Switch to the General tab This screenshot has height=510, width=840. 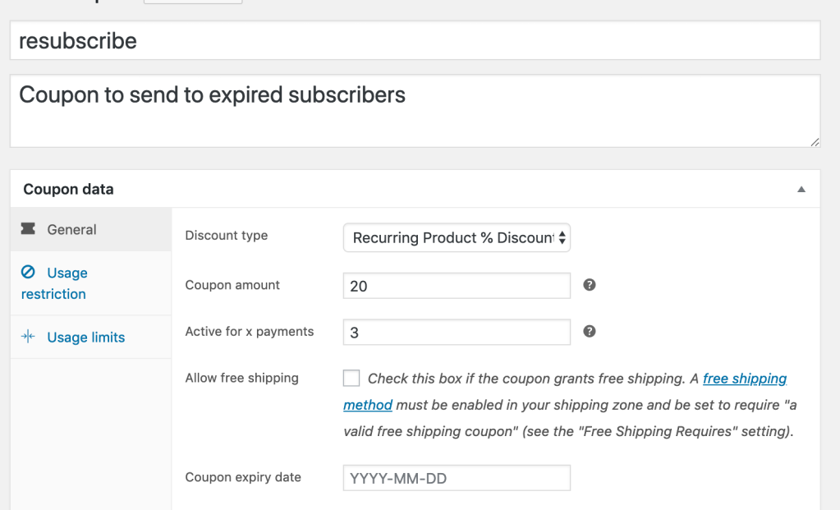pyautogui.click(x=71, y=230)
